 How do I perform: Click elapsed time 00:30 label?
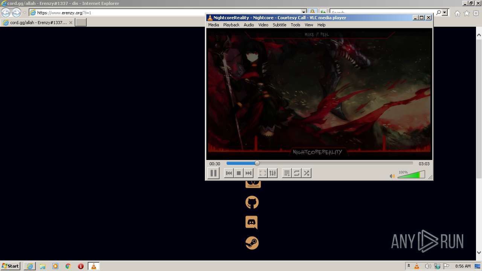(x=215, y=164)
